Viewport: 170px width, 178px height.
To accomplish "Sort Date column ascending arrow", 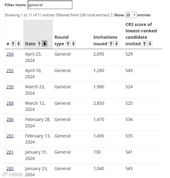I will [x=39, y=44].
